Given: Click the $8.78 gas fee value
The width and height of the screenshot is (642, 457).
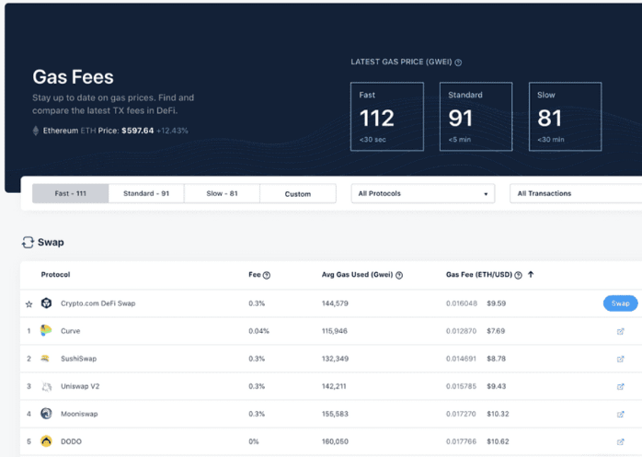Looking at the screenshot, I should [497, 359].
